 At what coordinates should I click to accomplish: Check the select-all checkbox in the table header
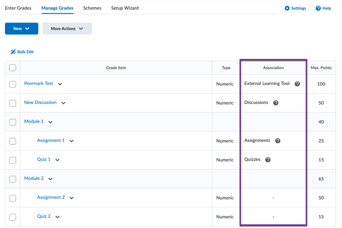(x=12, y=68)
